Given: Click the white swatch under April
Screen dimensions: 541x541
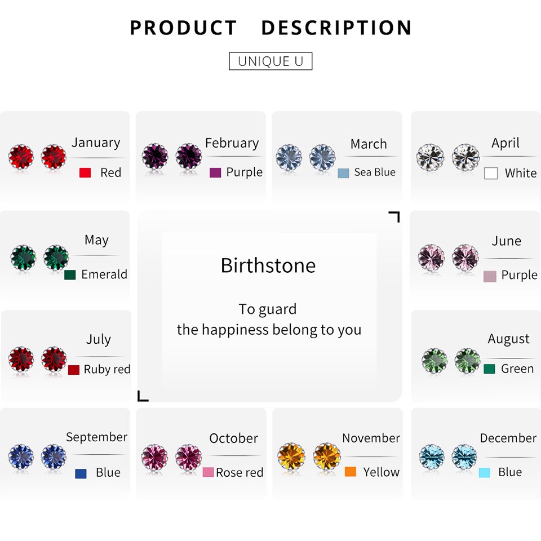Looking at the screenshot, I should pos(491,173).
